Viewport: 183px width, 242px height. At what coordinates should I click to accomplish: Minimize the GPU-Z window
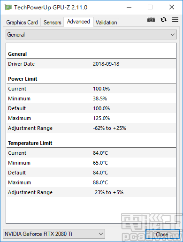tap(129, 7)
